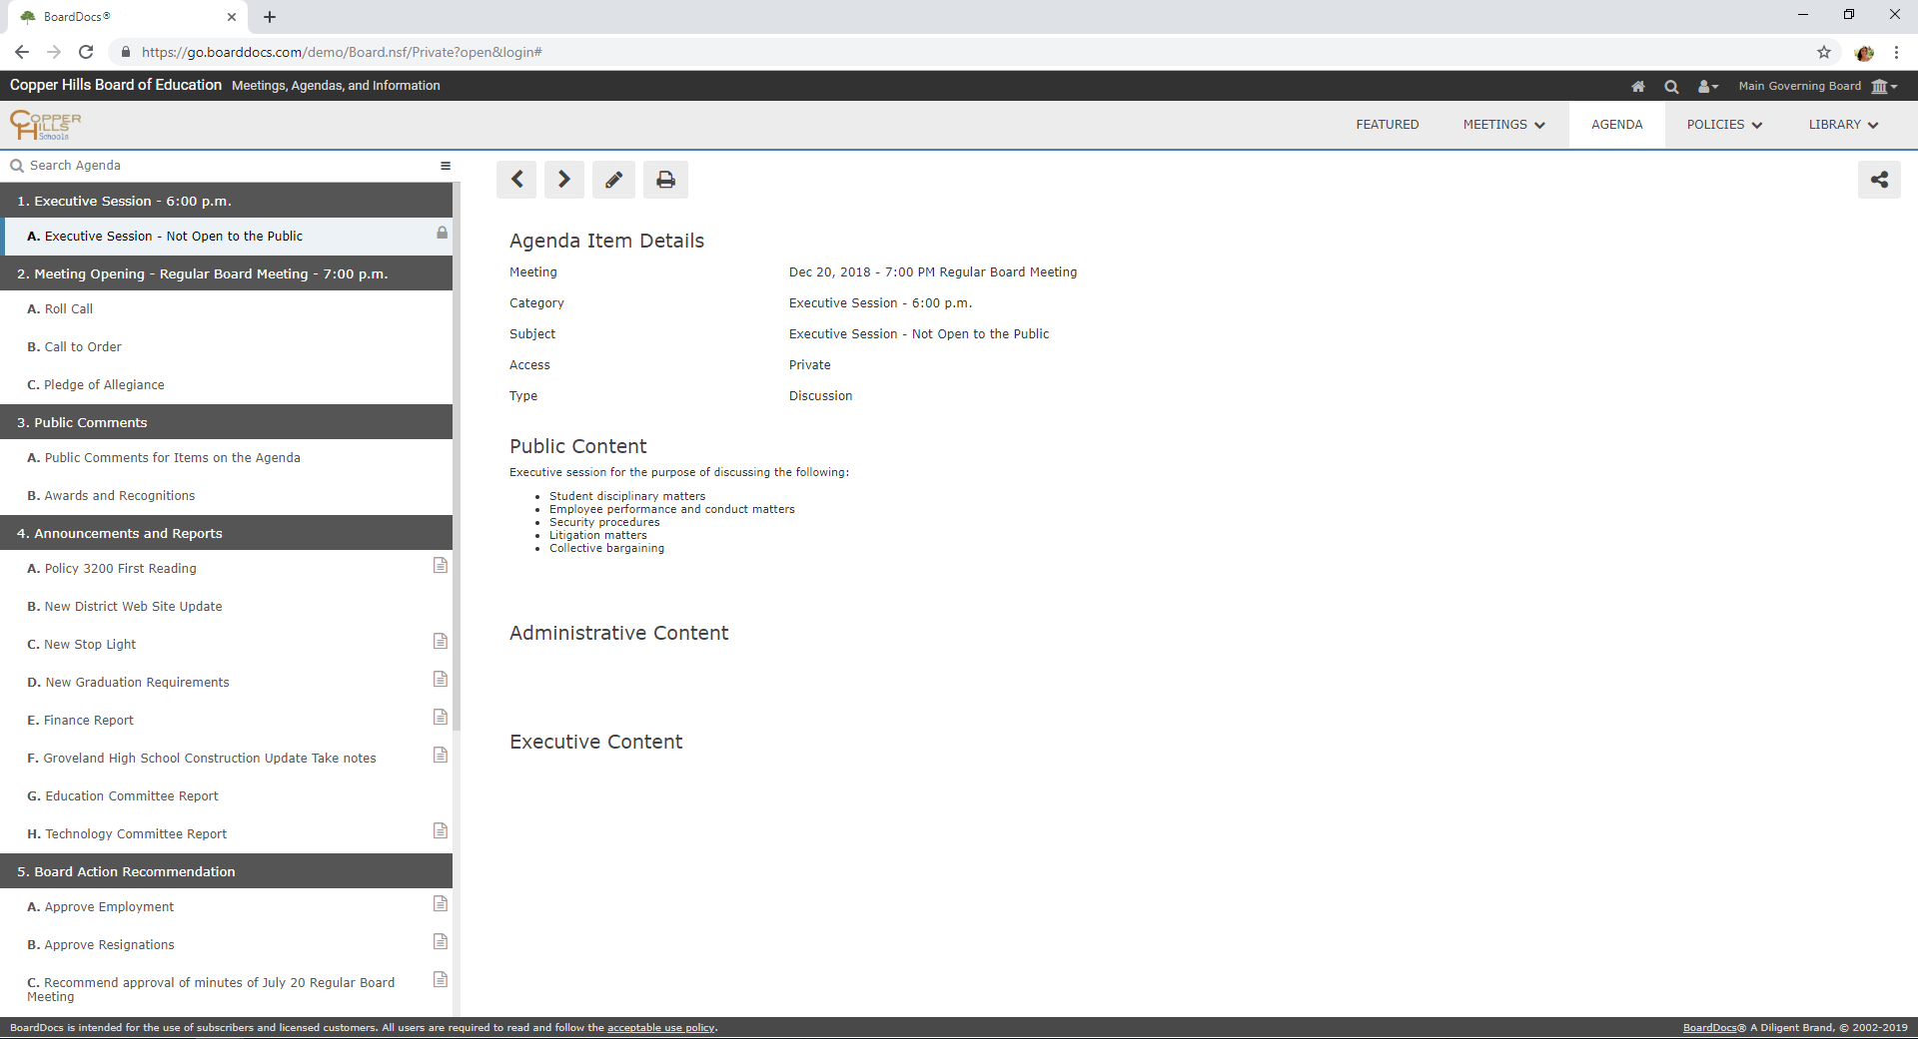Open document icon for Approve Resignations

tap(440, 942)
